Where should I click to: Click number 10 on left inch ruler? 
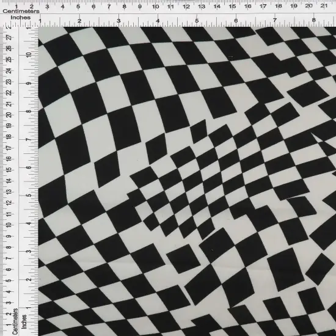pos(29,54)
